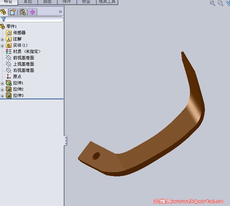This screenshot has width=230, height=206.
Task: Click the Zoom to Area magnifier icon
Action: [x=221, y=3]
